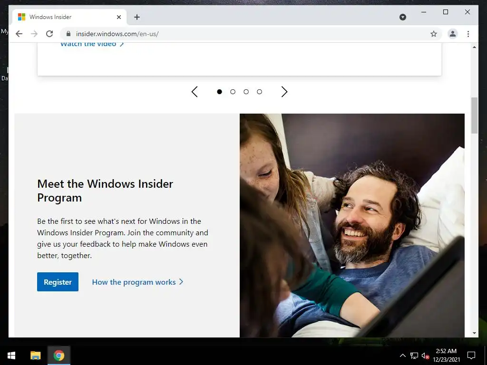487x365 pixels.
Task: Select the third carousel dot
Action: (246, 92)
